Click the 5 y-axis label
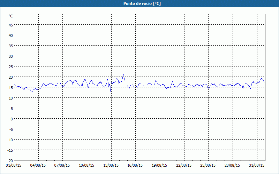 [12, 109]
